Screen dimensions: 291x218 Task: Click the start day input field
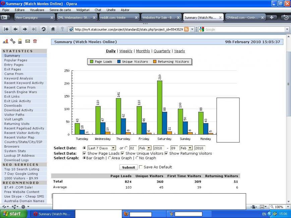pos(133,148)
